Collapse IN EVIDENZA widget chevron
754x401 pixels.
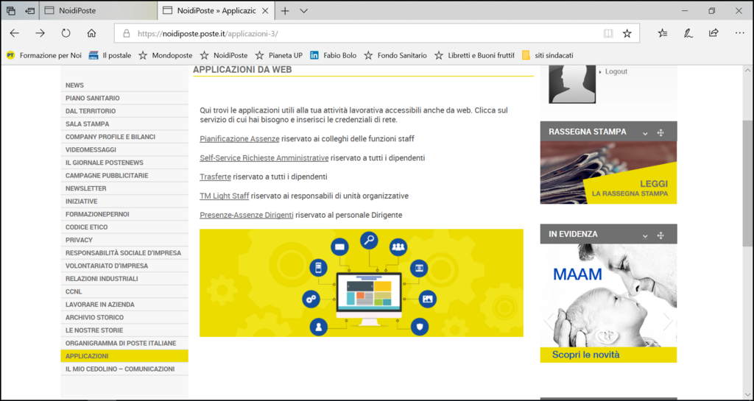645,235
